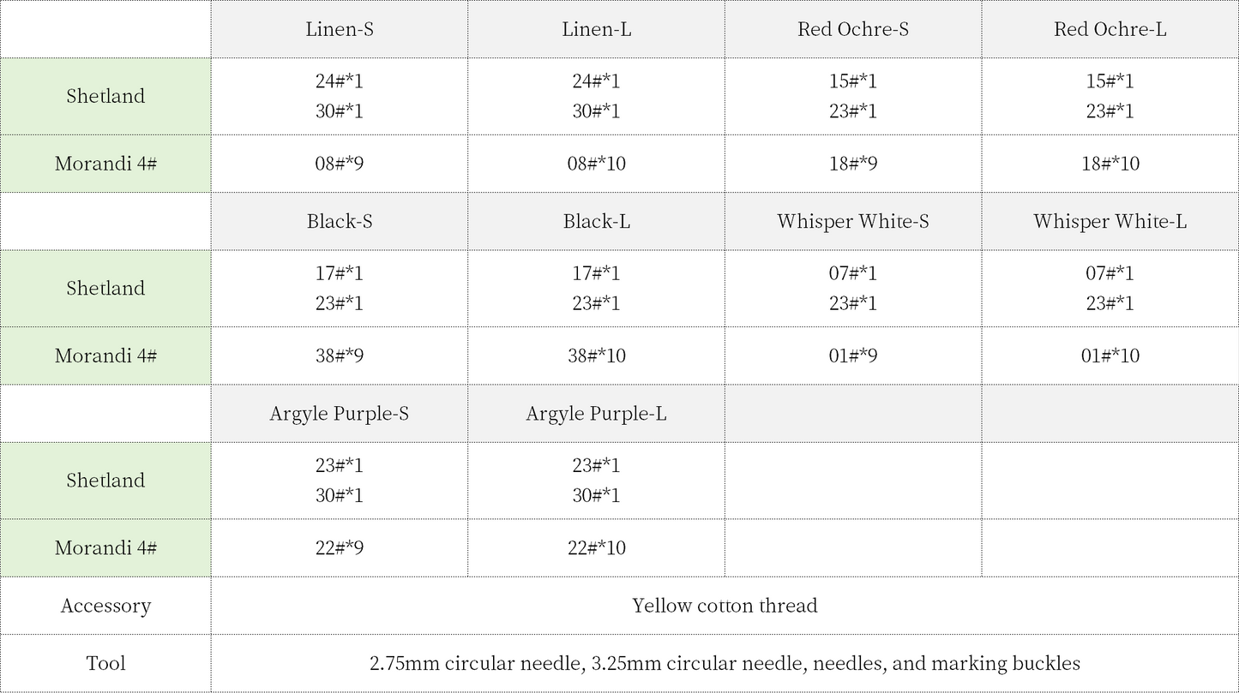1239x693 pixels.
Task: Select the Argyle Purple-S header cell
Action: pyautogui.click(x=340, y=414)
